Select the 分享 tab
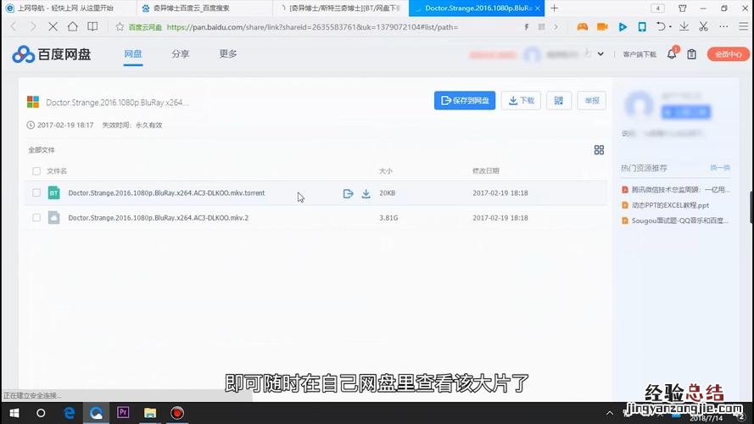 pyautogui.click(x=181, y=54)
